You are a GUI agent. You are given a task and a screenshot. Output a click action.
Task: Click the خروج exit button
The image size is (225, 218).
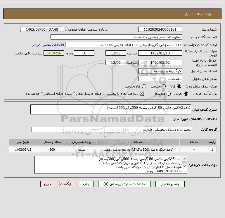point(48,184)
